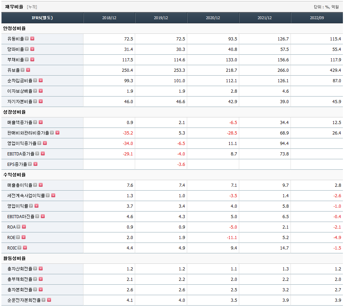Select the 2021/12 column header
This screenshot has width=345, height=307.
(x=265, y=18)
